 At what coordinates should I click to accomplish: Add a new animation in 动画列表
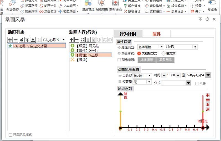point(10,40)
